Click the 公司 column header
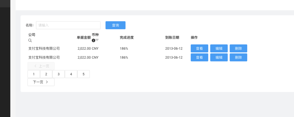Screen dimensions: 294x117 click(32, 35)
